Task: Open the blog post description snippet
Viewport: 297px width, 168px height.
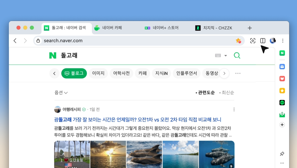Action: (x=143, y=132)
